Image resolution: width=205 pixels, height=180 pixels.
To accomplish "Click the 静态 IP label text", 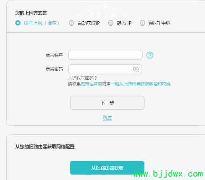I will tap(124, 23).
